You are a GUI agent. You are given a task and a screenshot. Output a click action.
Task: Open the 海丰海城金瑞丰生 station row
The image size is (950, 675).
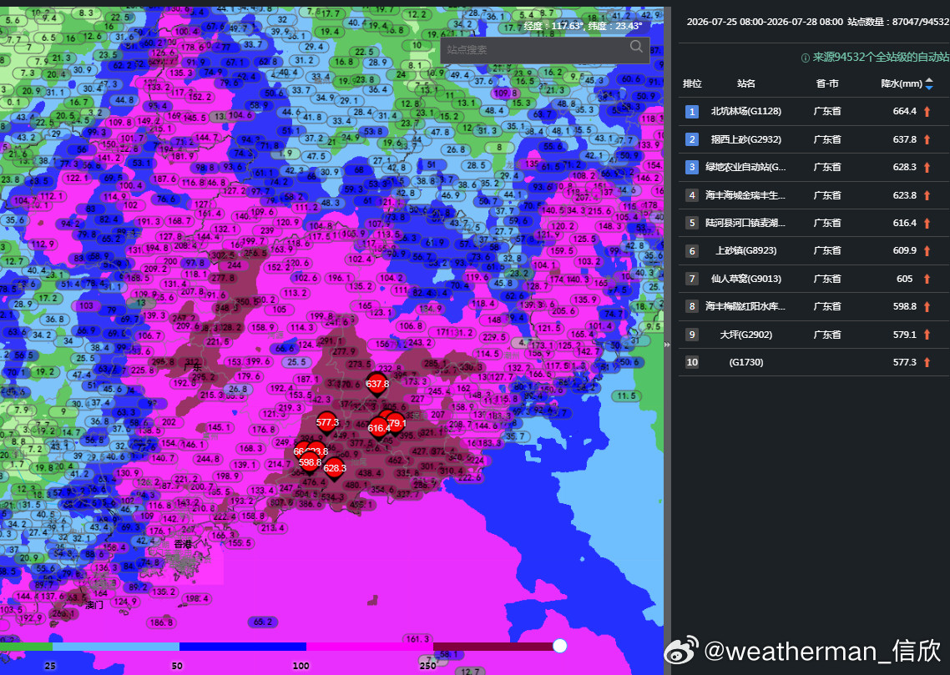(x=814, y=195)
